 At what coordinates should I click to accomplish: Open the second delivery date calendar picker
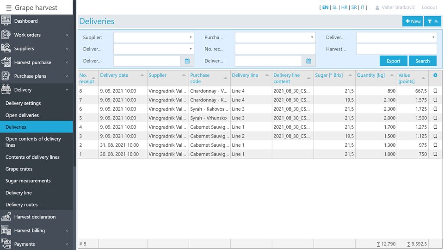(308, 61)
